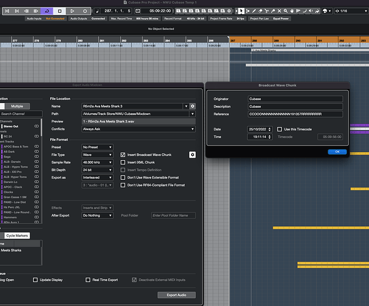
Task: Open the Conflicts Always Ask dropdown
Action: [139, 129]
